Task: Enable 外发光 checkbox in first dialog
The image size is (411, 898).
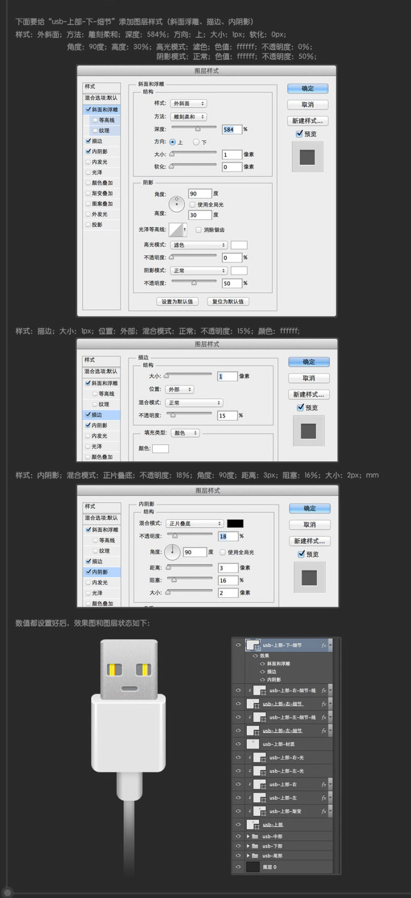Action: pos(88,214)
